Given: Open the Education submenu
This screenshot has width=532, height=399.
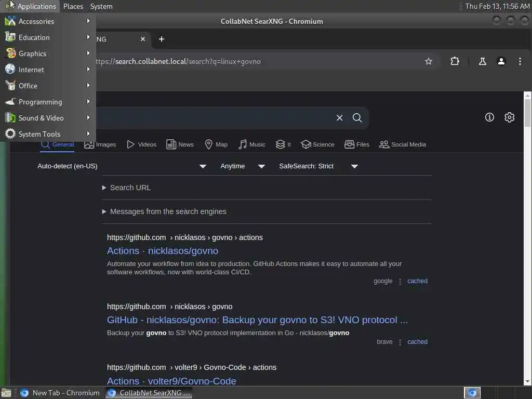Looking at the screenshot, I should [48, 37].
